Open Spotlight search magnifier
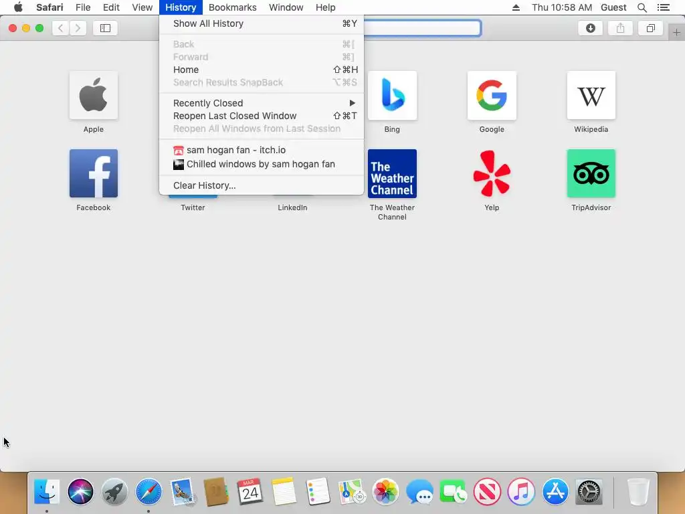 642,7
